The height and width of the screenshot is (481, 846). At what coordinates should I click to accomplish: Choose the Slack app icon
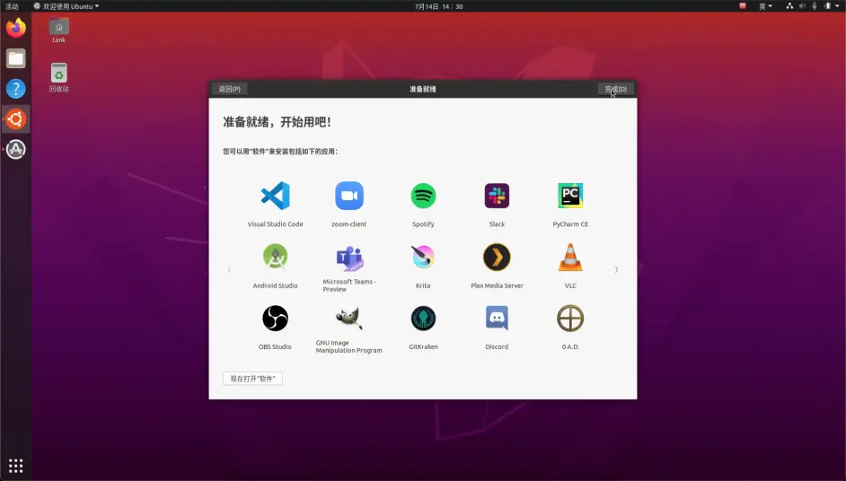tap(497, 196)
